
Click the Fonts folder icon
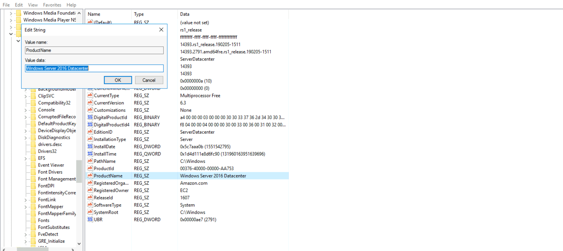33,221
